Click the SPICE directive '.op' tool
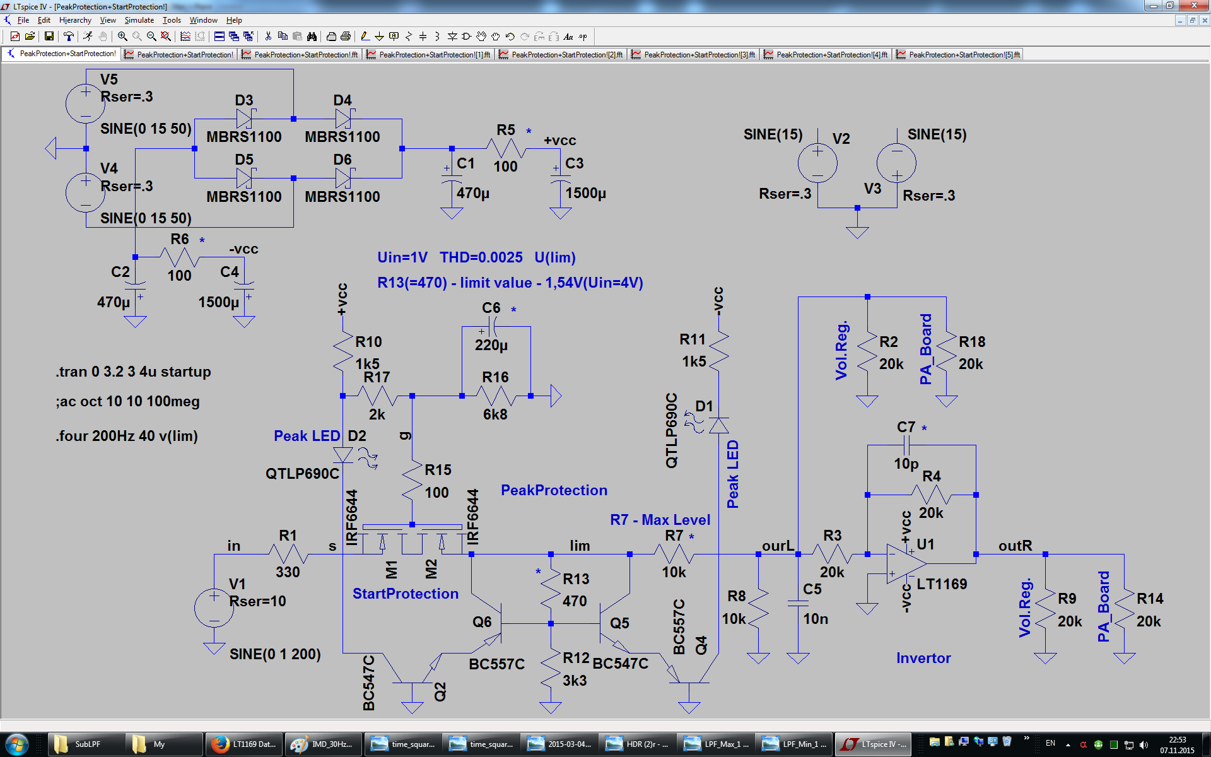This screenshot has height=757, width=1211. [x=583, y=37]
